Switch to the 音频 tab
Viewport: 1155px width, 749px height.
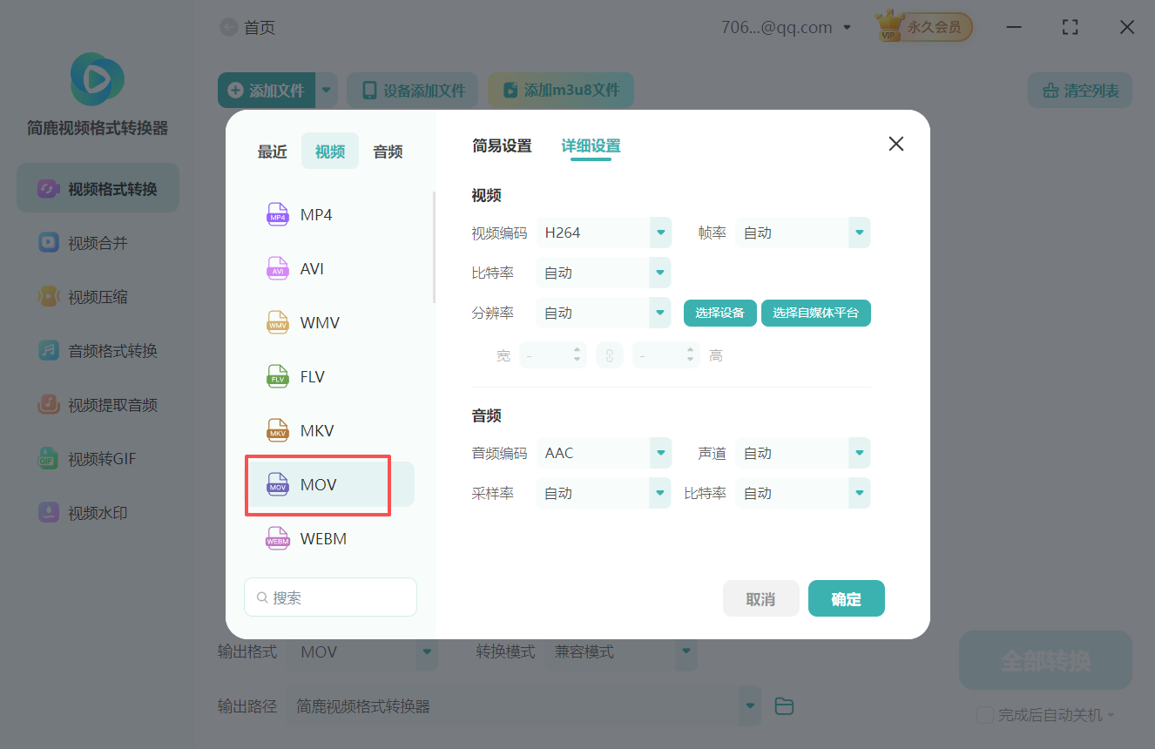click(x=387, y=151)
